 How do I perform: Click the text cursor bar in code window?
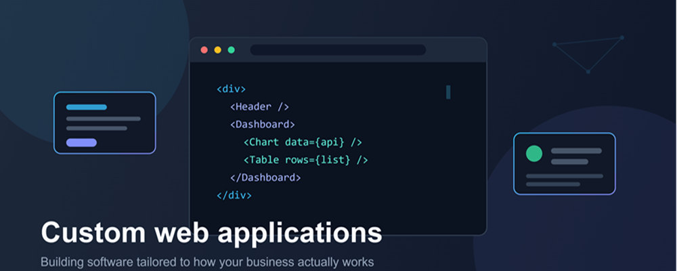pos(448,92)
